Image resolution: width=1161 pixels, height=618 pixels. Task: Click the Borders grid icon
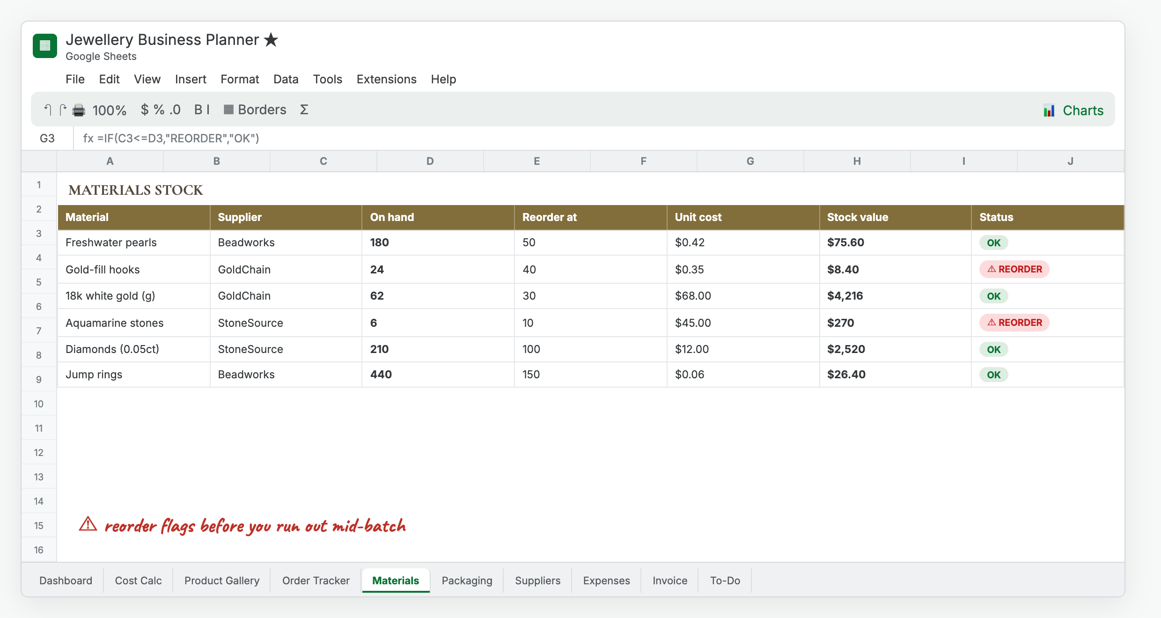coord(228,110)
